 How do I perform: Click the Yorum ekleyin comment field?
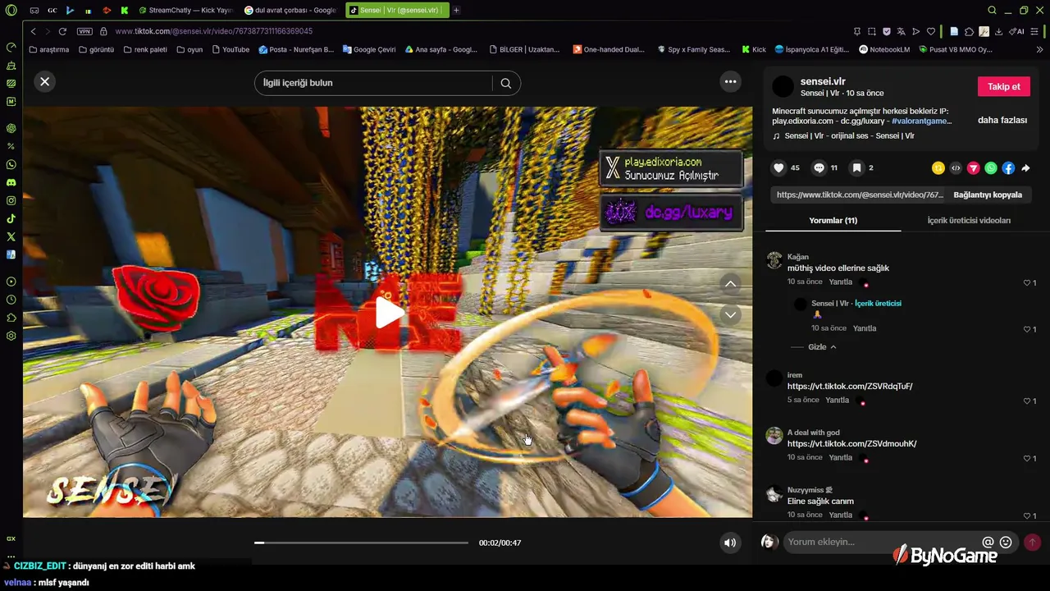pos(881,542)
